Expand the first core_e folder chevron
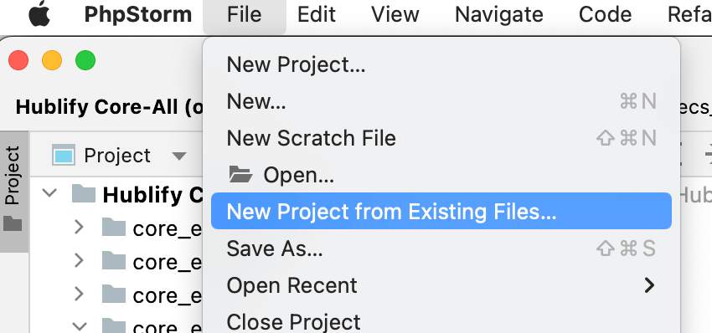 point(79,227)
